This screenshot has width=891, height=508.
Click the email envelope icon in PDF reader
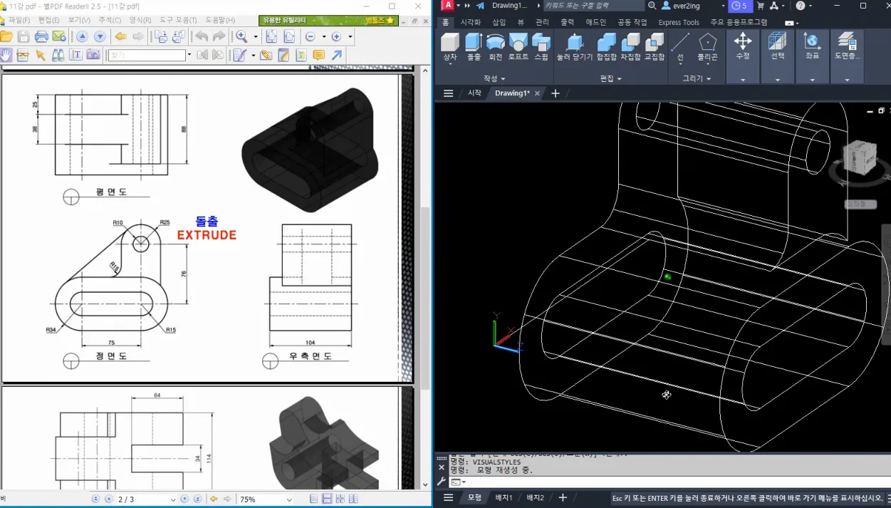point(59,36)
